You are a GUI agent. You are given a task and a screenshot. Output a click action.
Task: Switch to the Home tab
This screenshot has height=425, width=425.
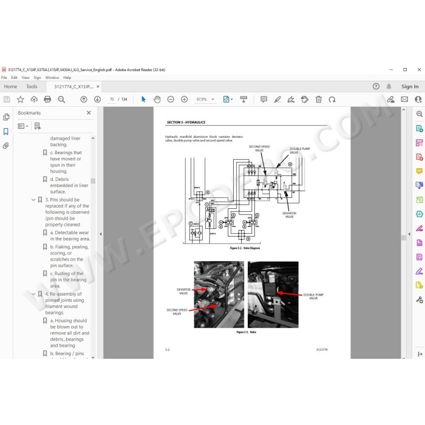coord(10,86)
